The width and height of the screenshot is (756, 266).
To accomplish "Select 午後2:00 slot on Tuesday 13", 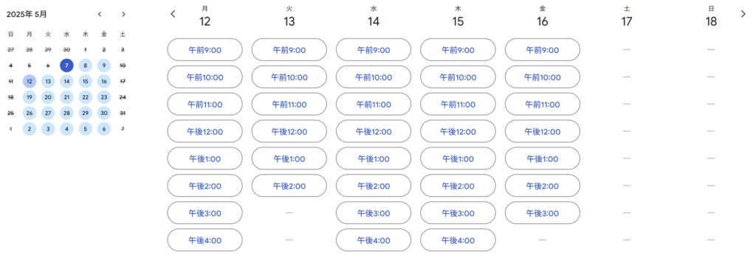I will (289, 186).
